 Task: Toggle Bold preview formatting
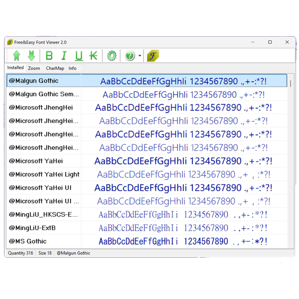pos(49,55)
